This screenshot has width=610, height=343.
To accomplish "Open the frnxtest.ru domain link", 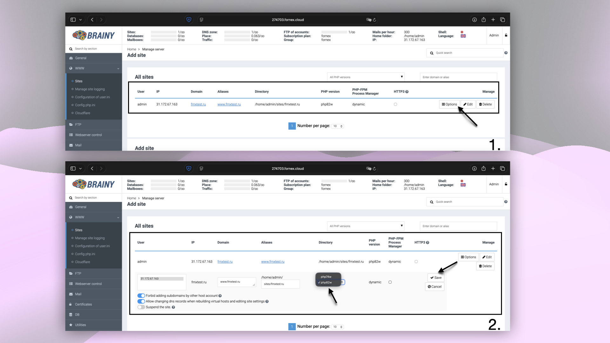I will click(225, 261).
